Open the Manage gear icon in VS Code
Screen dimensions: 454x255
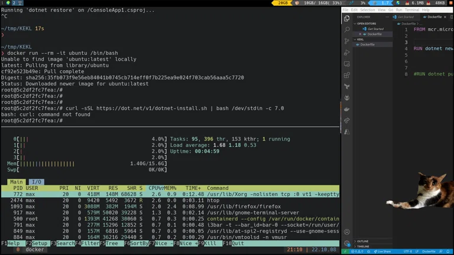(x=346, y=243)
